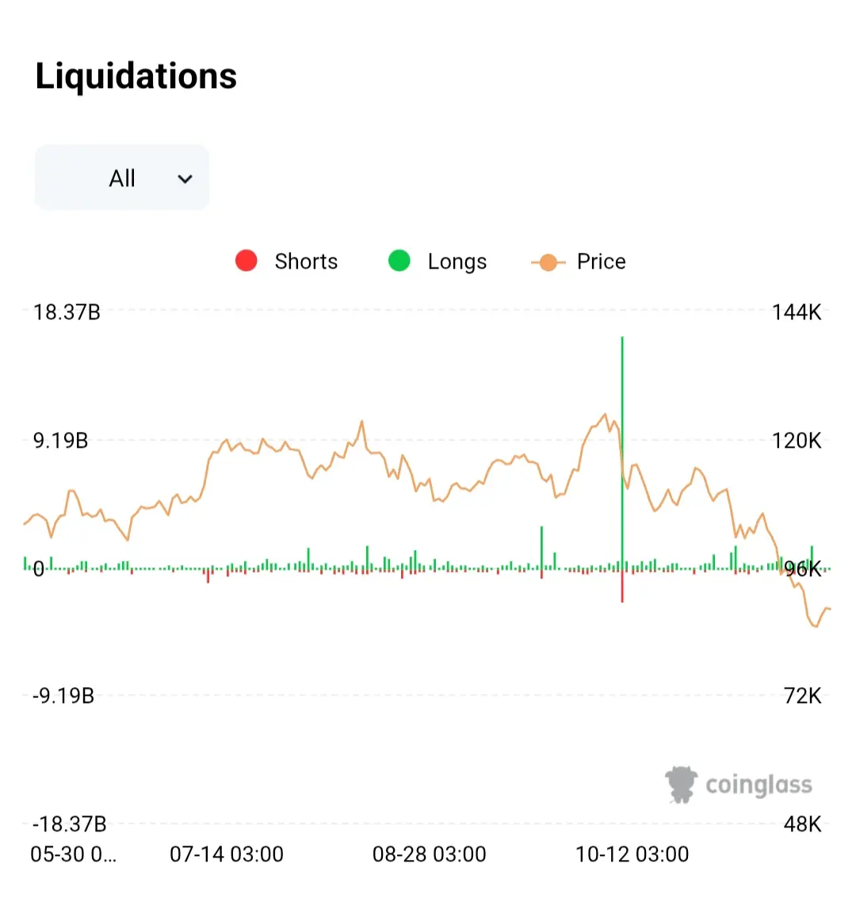Click the Liquidations heading
Screen dimensions: 856x913
136,76
